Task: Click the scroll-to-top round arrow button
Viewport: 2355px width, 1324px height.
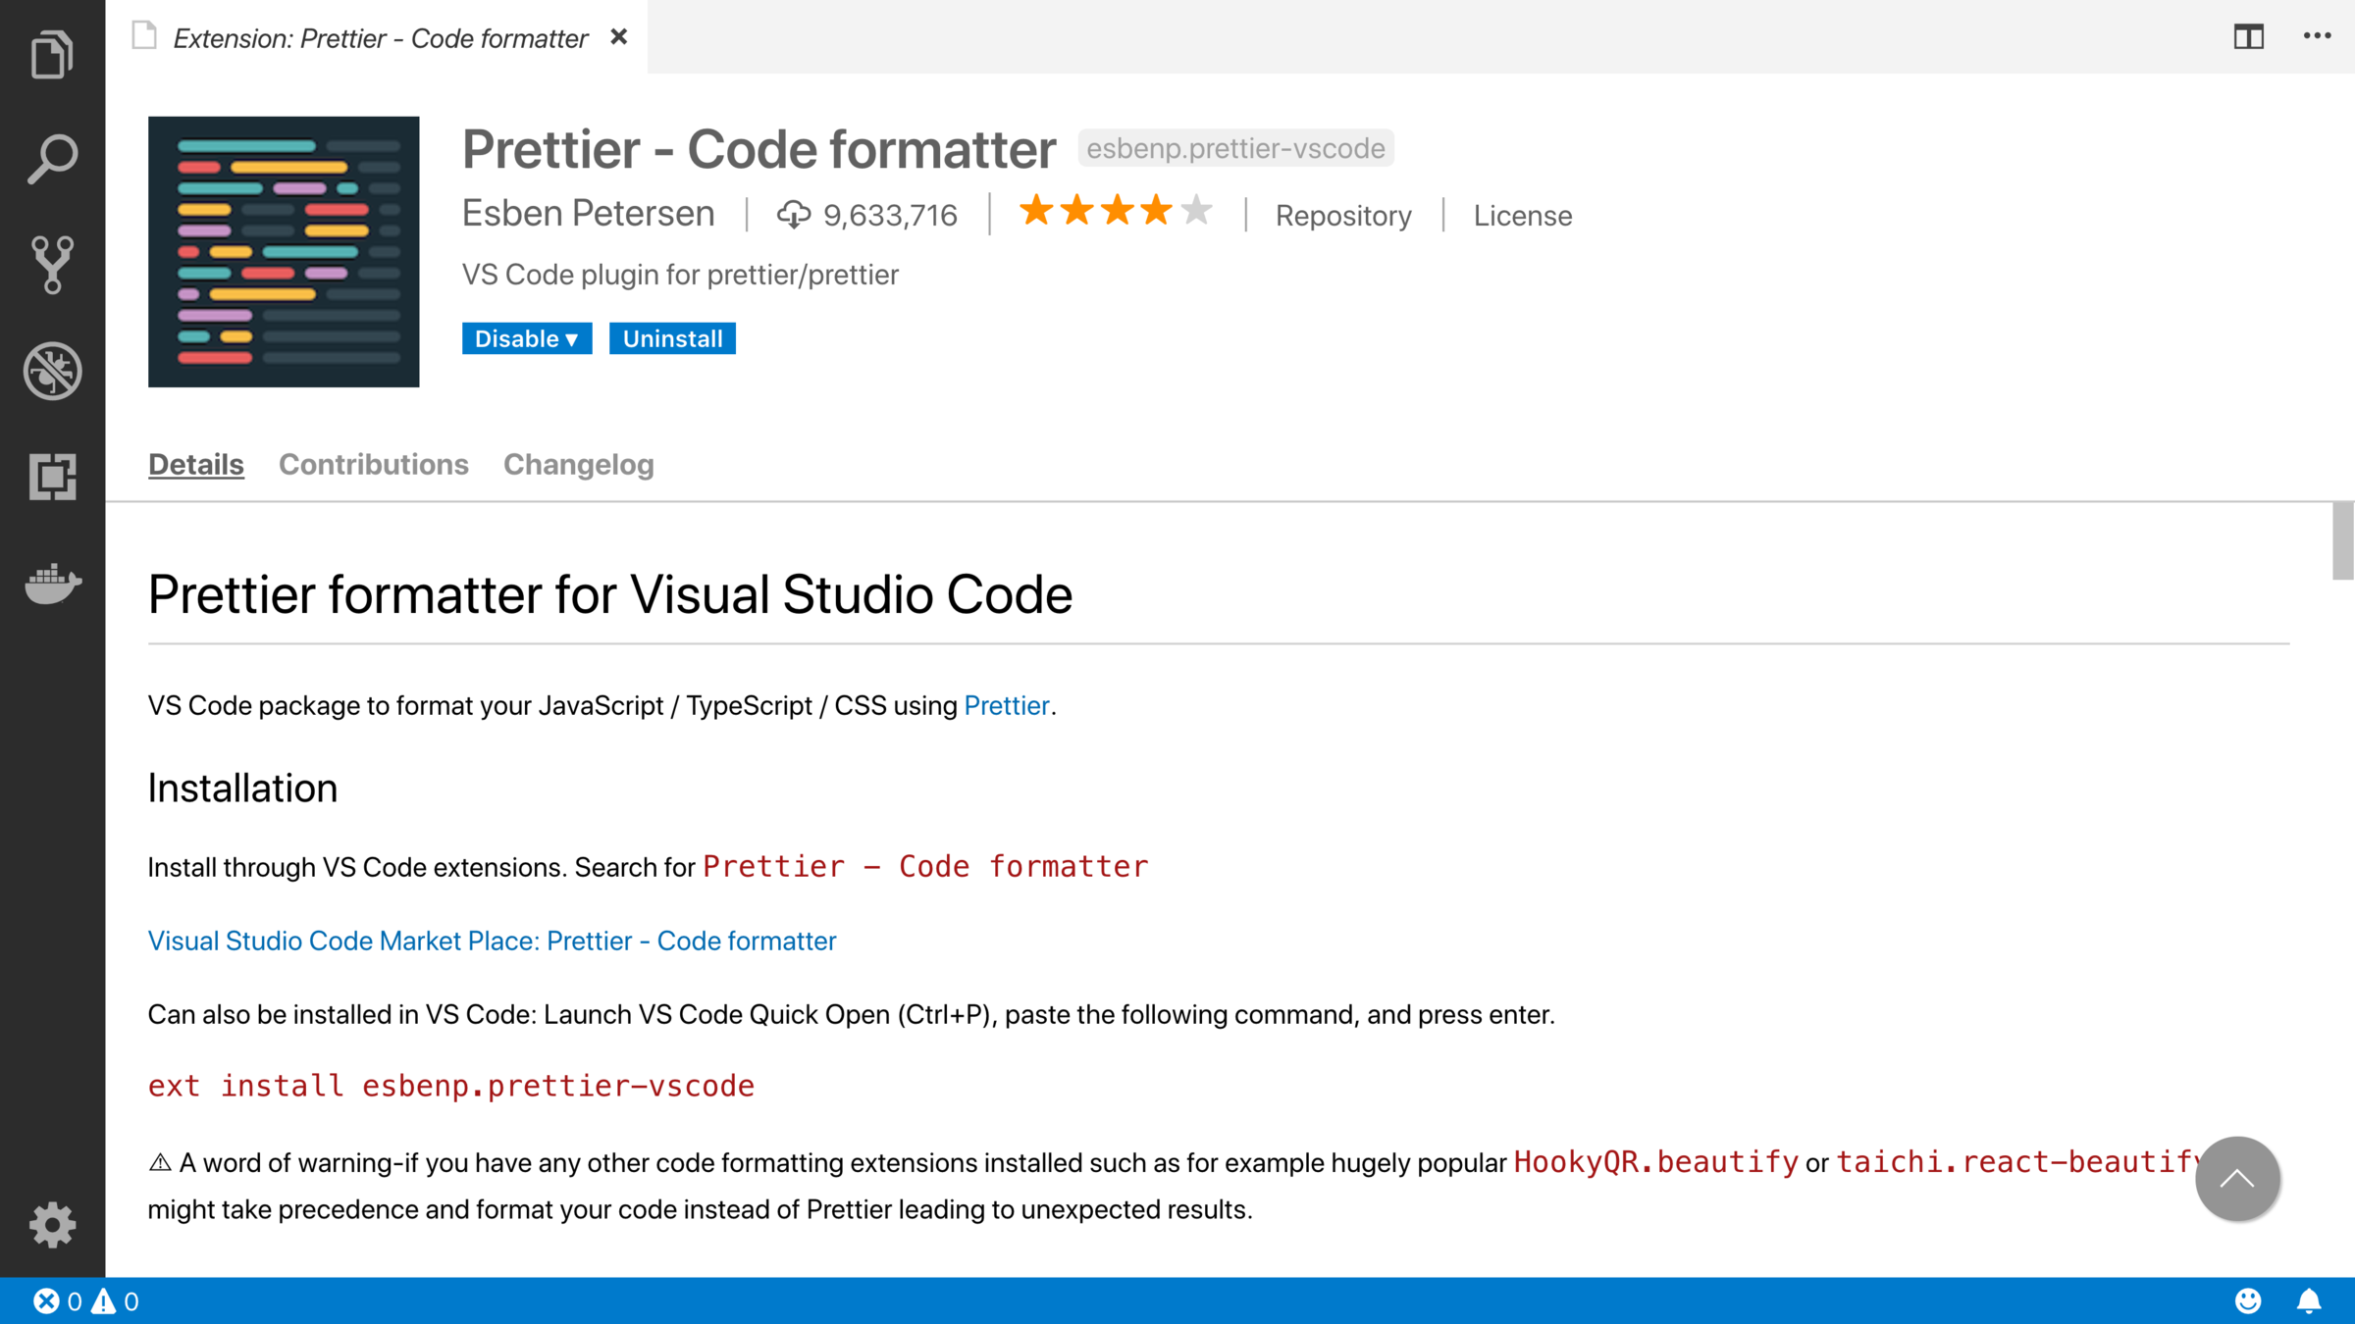Action: pos(2236,1178)
